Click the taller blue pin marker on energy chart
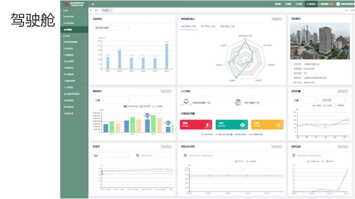The width and height of the screenshot is (355, 199). (x=147, y=116)
